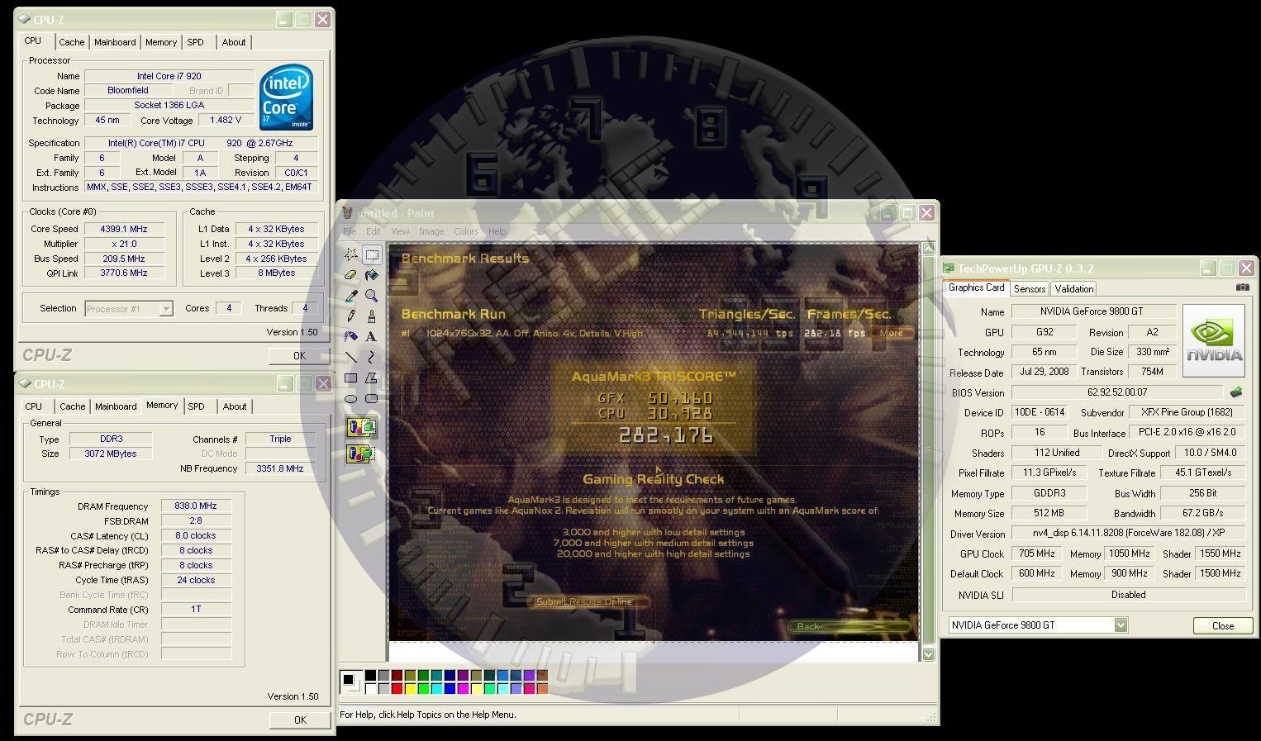Click the Core Speed 4399.1 MHz field
1261x741 pixels.
(x=124, y=229)
